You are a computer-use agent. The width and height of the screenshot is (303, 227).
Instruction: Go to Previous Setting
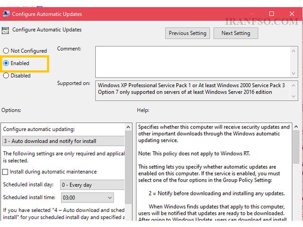[187, 33]
